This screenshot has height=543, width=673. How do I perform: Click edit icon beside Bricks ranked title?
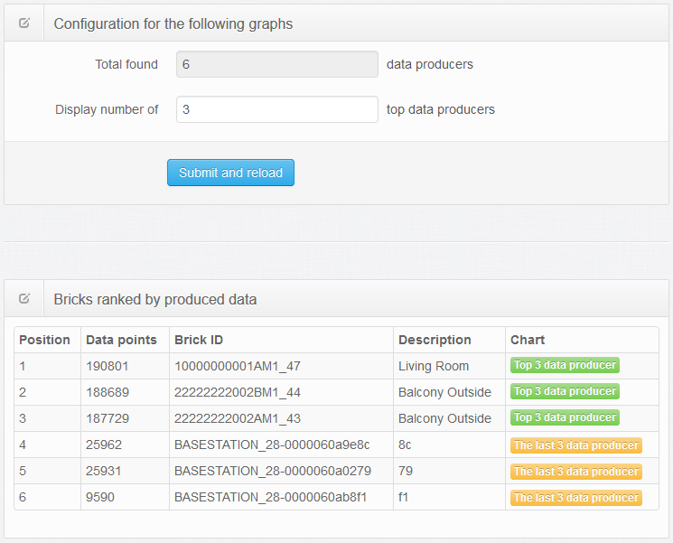24,298
